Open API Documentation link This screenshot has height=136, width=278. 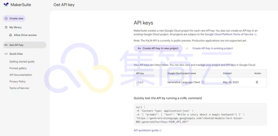pos(21,75)
